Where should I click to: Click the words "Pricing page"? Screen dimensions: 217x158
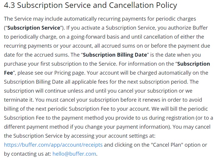pyautogui.click(x=69, y=73)
